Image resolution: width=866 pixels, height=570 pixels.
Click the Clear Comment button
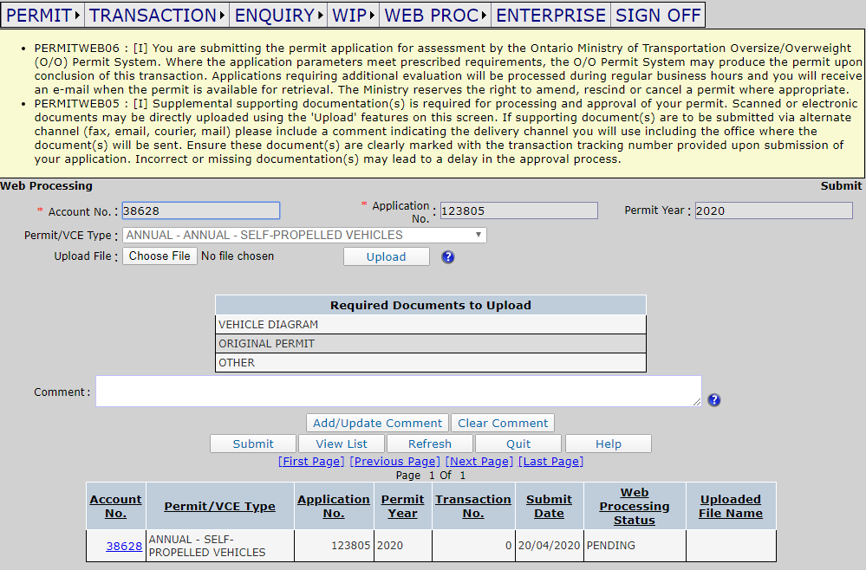(x=503, y=424)
